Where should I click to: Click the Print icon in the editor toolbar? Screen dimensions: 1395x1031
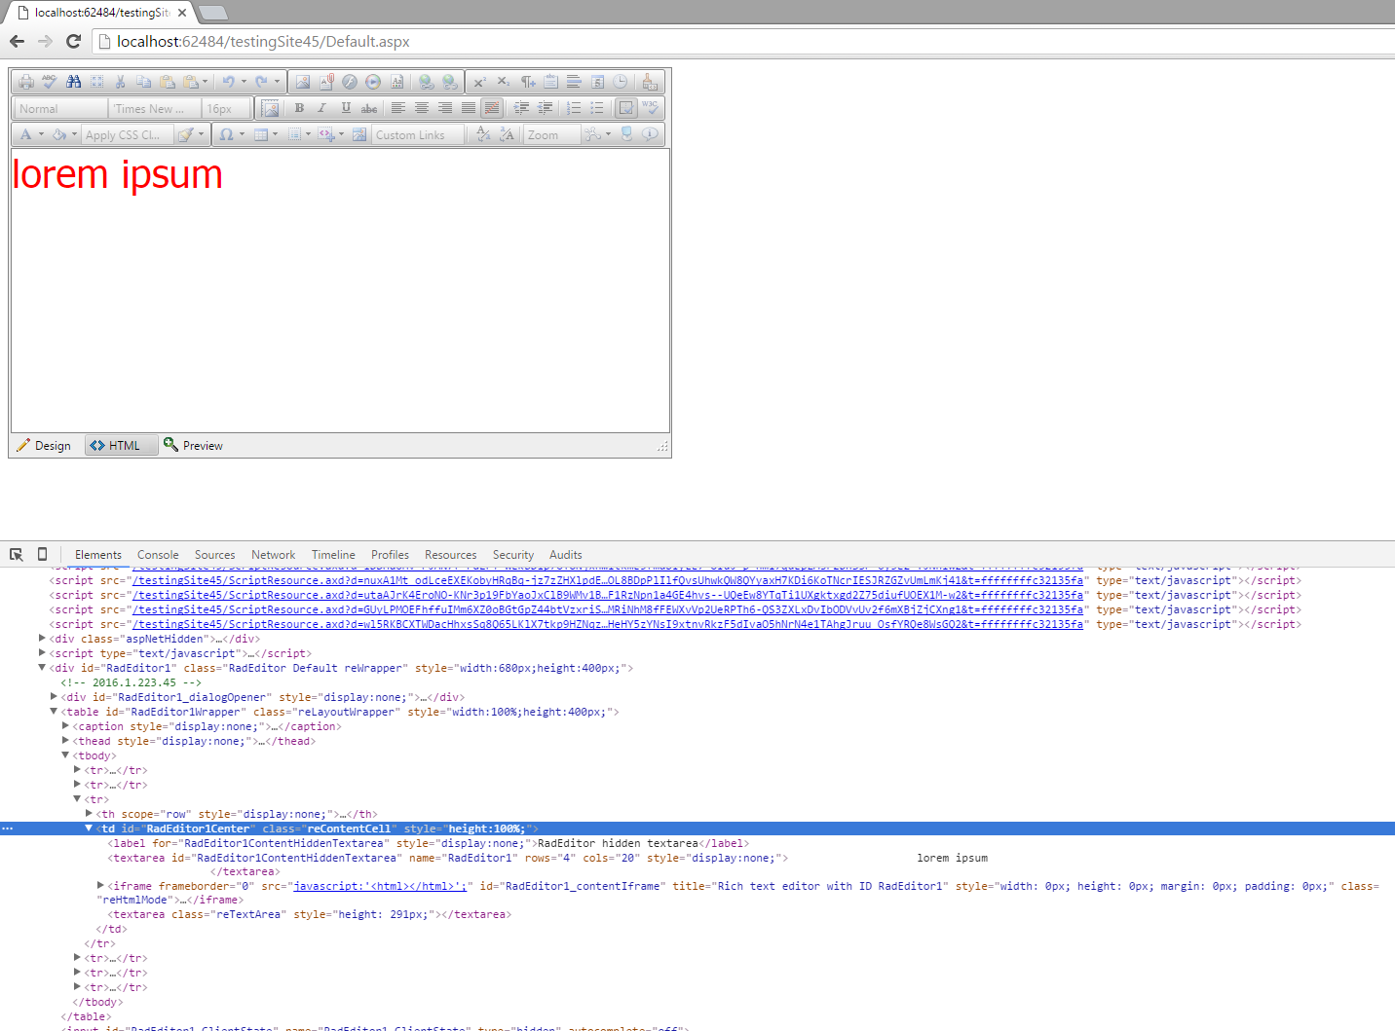point(26,82)
